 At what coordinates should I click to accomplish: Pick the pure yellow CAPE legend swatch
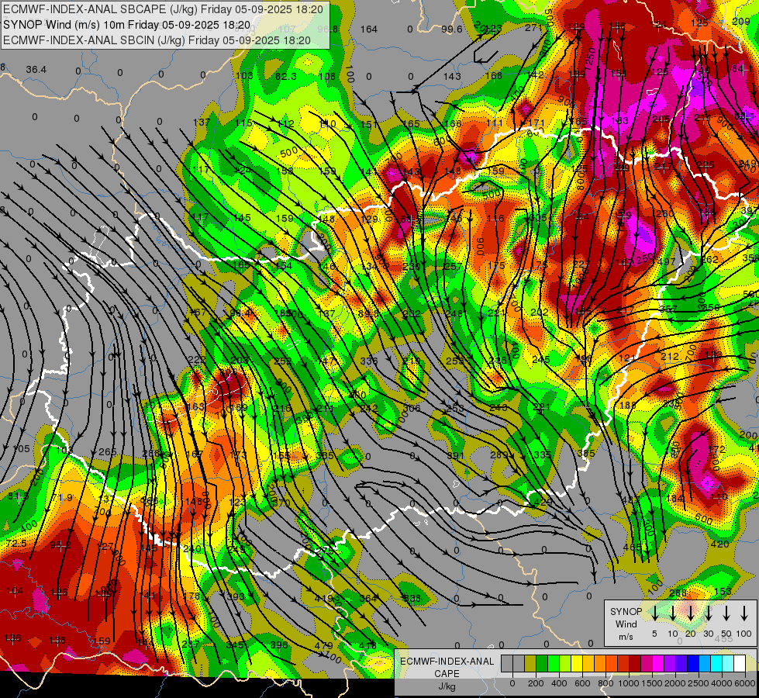tap(577, 663)
